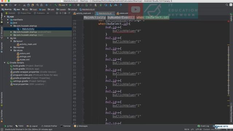Click when (buSelect.id) breadcrumb
The image size is (233, 131).
(x=153, y=17)
